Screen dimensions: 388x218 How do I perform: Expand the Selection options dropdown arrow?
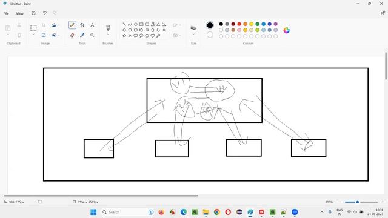[33, 35]
